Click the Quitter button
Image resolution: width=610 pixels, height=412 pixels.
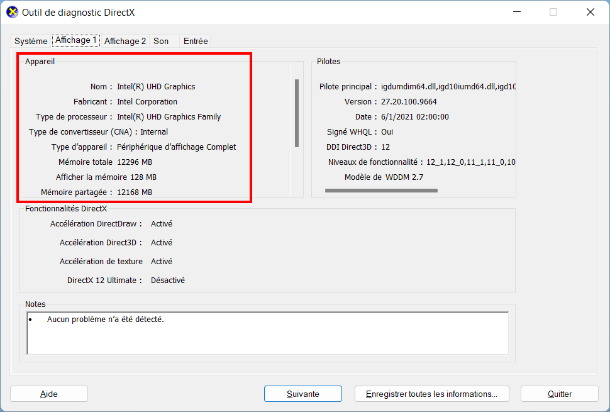tap(560, 394)
